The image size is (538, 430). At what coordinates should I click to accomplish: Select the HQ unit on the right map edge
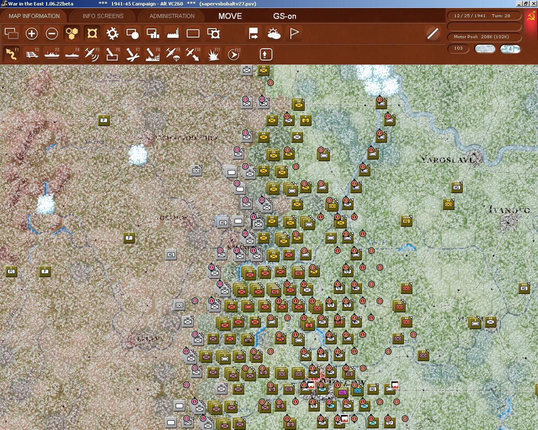pos(524,288)
